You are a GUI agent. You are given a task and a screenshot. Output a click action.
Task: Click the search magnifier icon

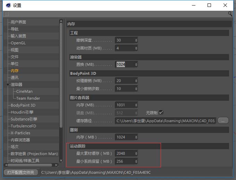tap(230, 14)
